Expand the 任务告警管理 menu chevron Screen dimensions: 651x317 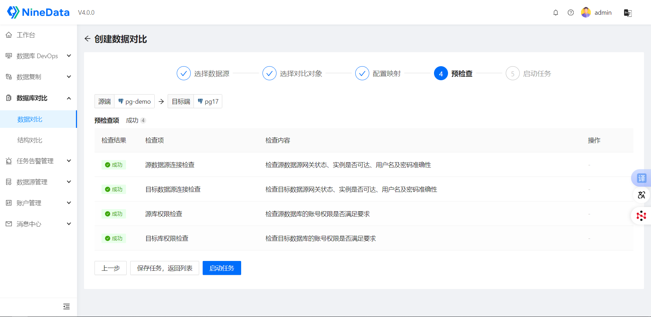click(69, 161)
